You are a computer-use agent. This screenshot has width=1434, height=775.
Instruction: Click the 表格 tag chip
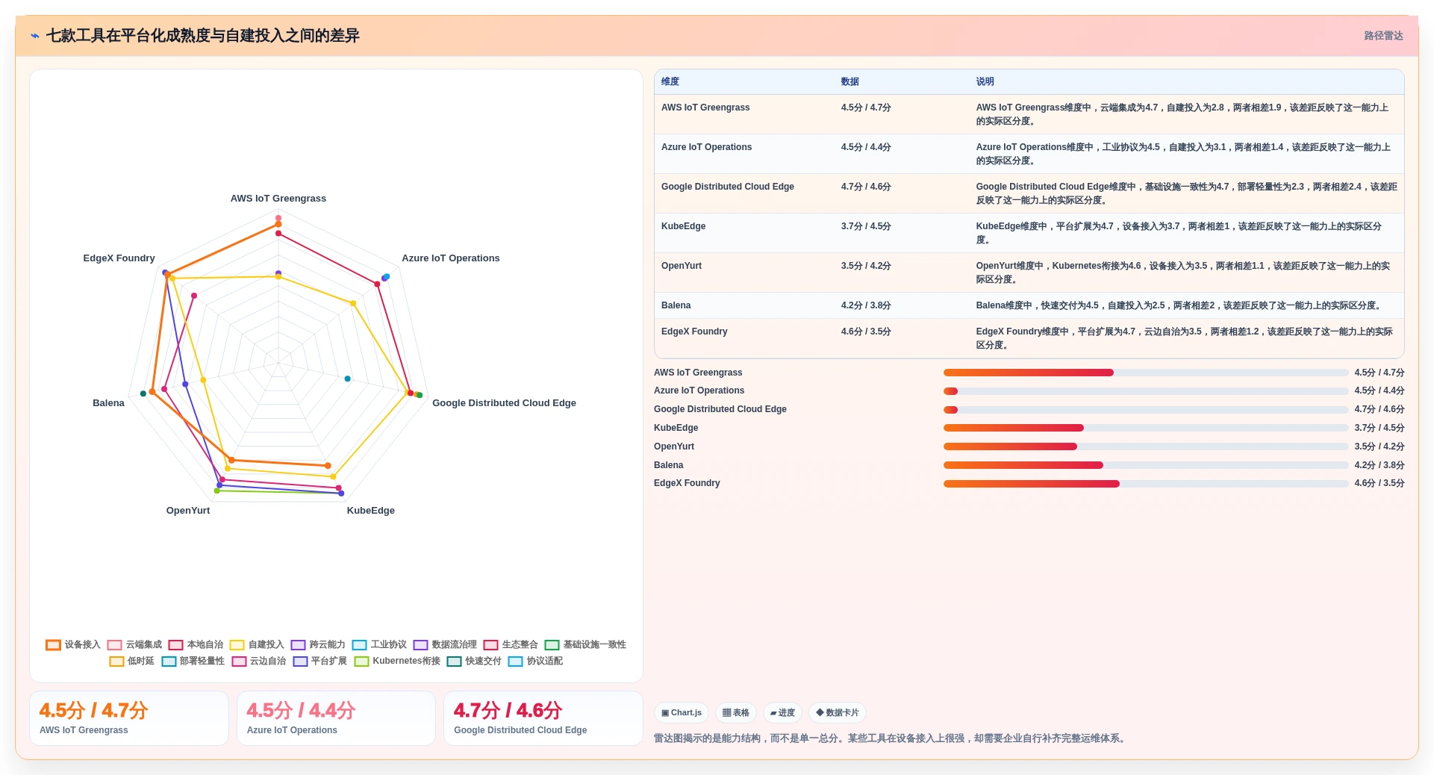click(735, 713)
